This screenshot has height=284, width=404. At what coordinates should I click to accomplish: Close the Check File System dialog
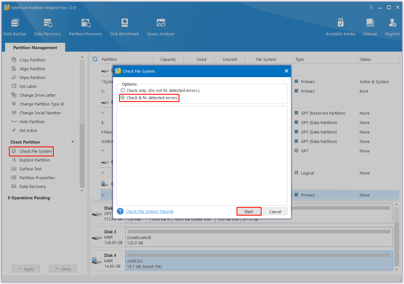click(287, 71)
